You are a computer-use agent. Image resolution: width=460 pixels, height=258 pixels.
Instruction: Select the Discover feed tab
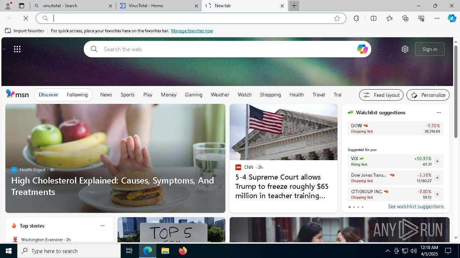(x=49, y=95)
